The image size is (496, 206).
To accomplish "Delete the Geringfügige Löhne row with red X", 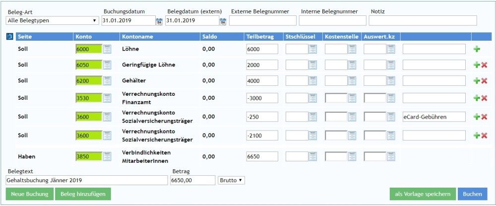I will (484, 65).
